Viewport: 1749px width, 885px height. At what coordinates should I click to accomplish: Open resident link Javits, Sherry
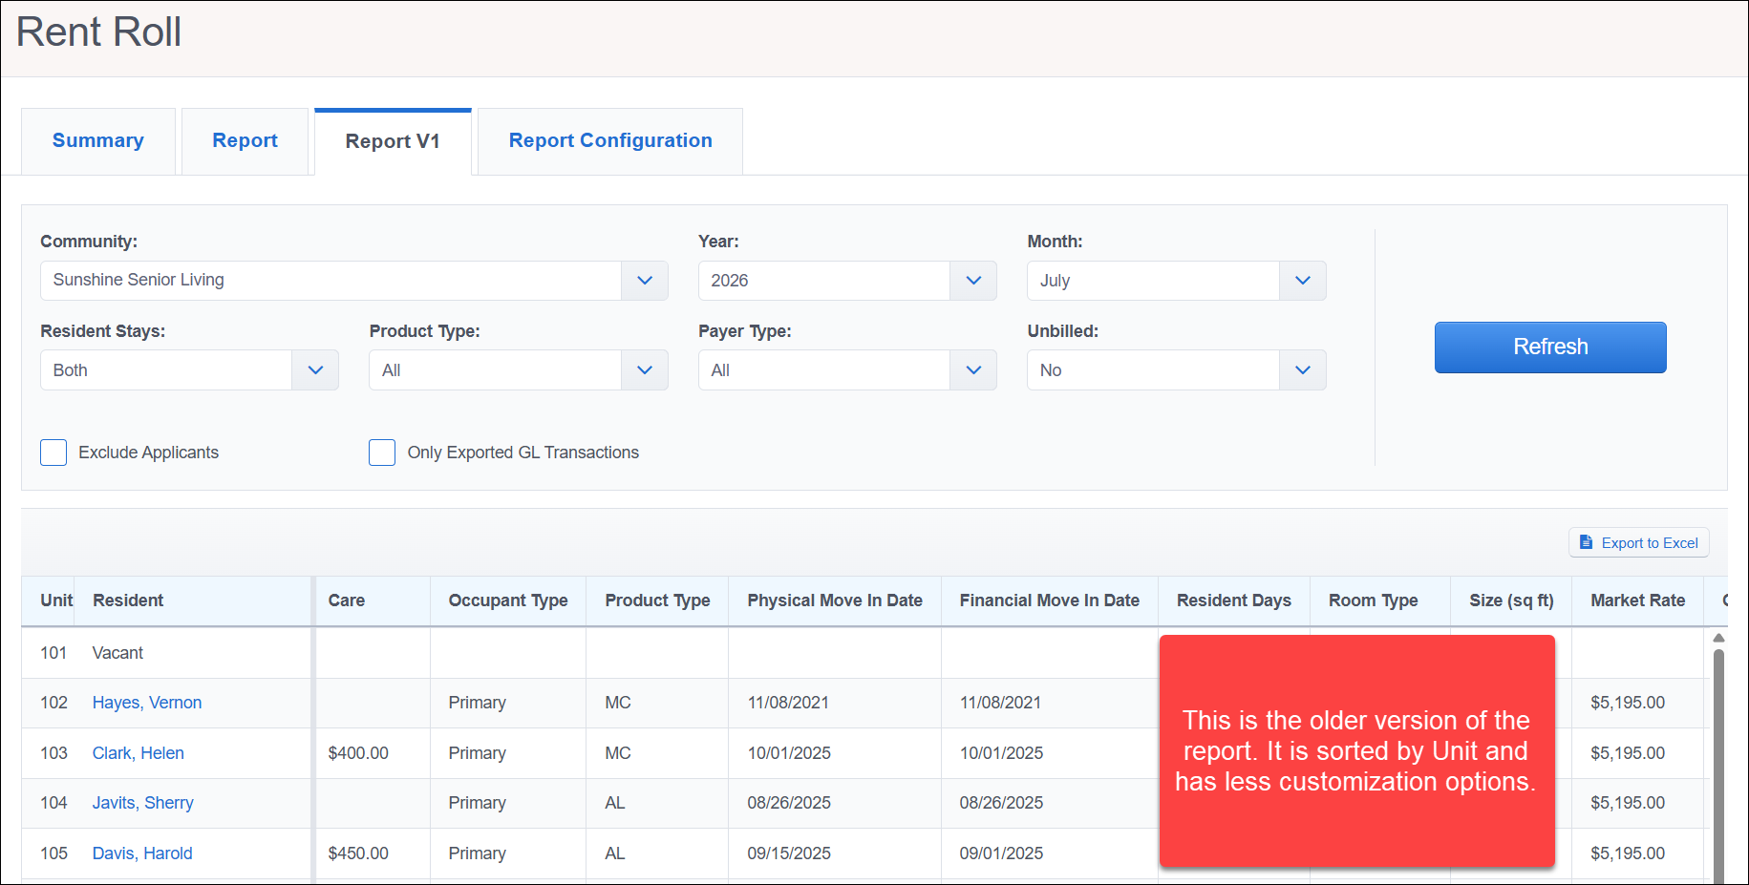click(x=143, y=803)
